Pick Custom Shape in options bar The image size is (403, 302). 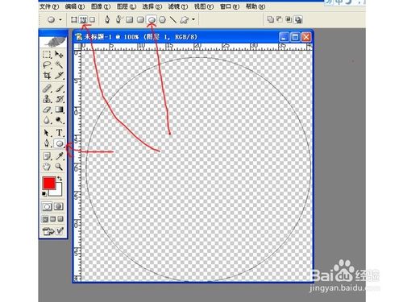184,19
